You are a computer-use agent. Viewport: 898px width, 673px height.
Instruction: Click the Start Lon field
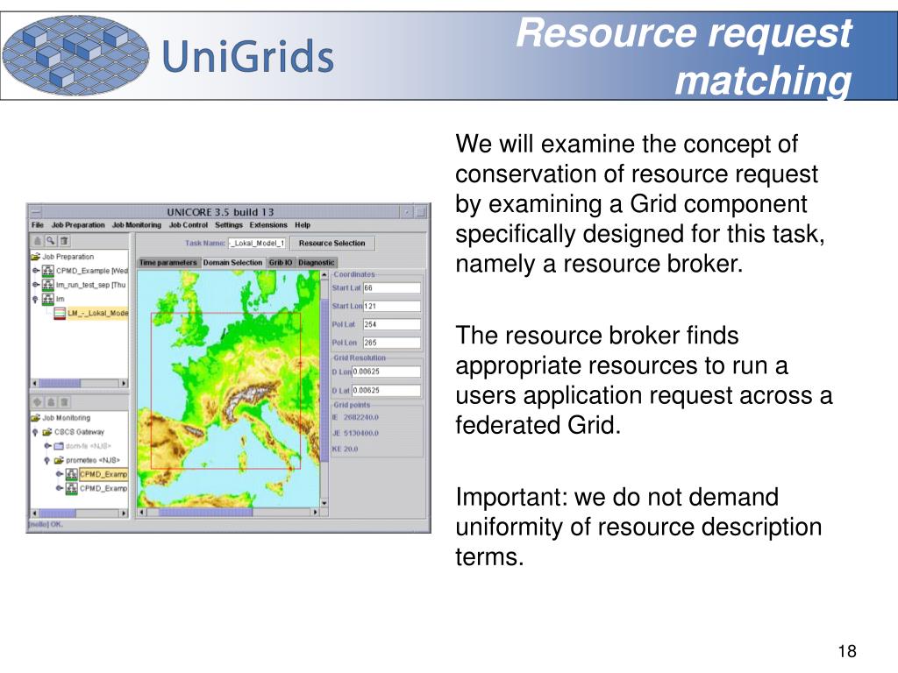point(392,306)
